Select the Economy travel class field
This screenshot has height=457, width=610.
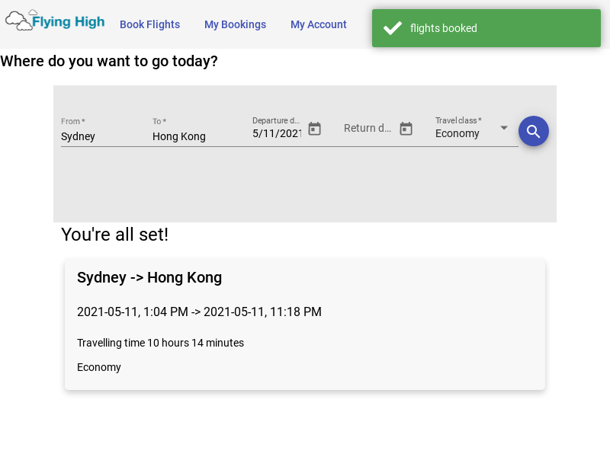(x=461, y=133)
